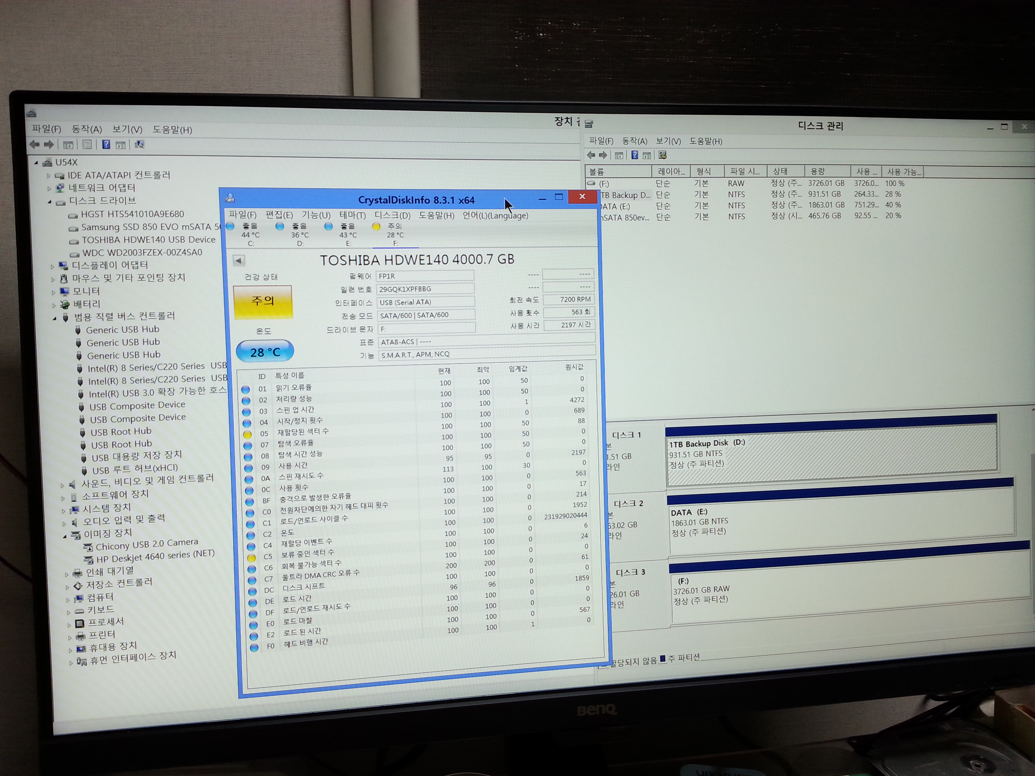Click Disk Management help question-mark icon
This screenshot has height=776, width=1035.
pyautogui.click(x=635, y=155)
